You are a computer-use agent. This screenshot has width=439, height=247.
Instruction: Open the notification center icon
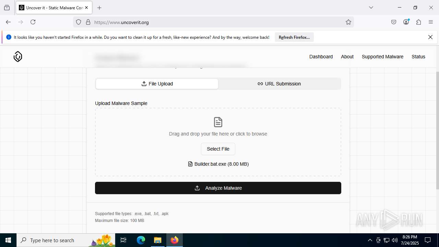(428, 240)
